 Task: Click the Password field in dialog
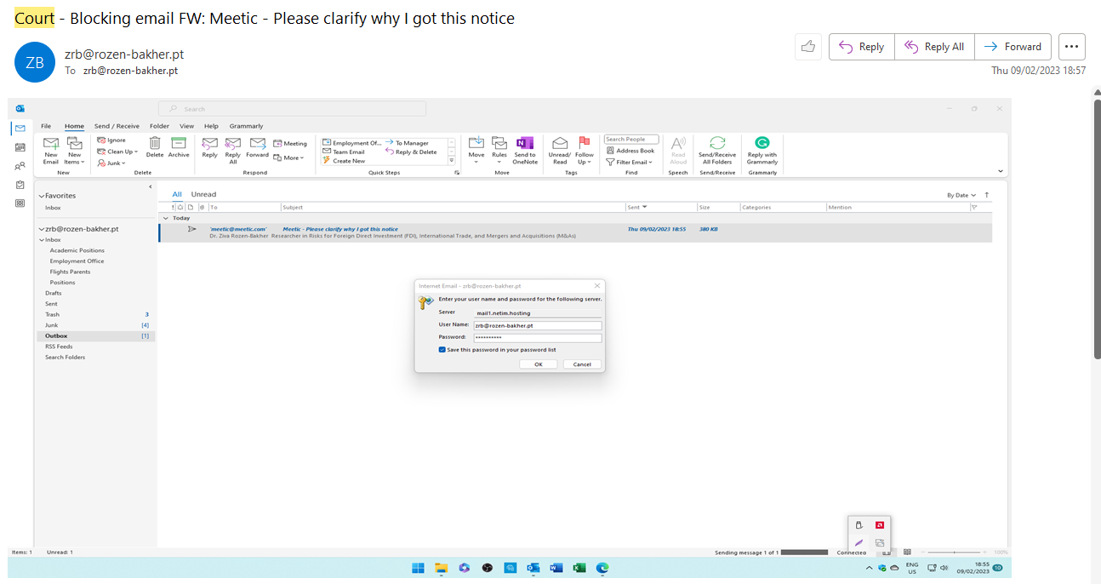(x=537, y=338)
